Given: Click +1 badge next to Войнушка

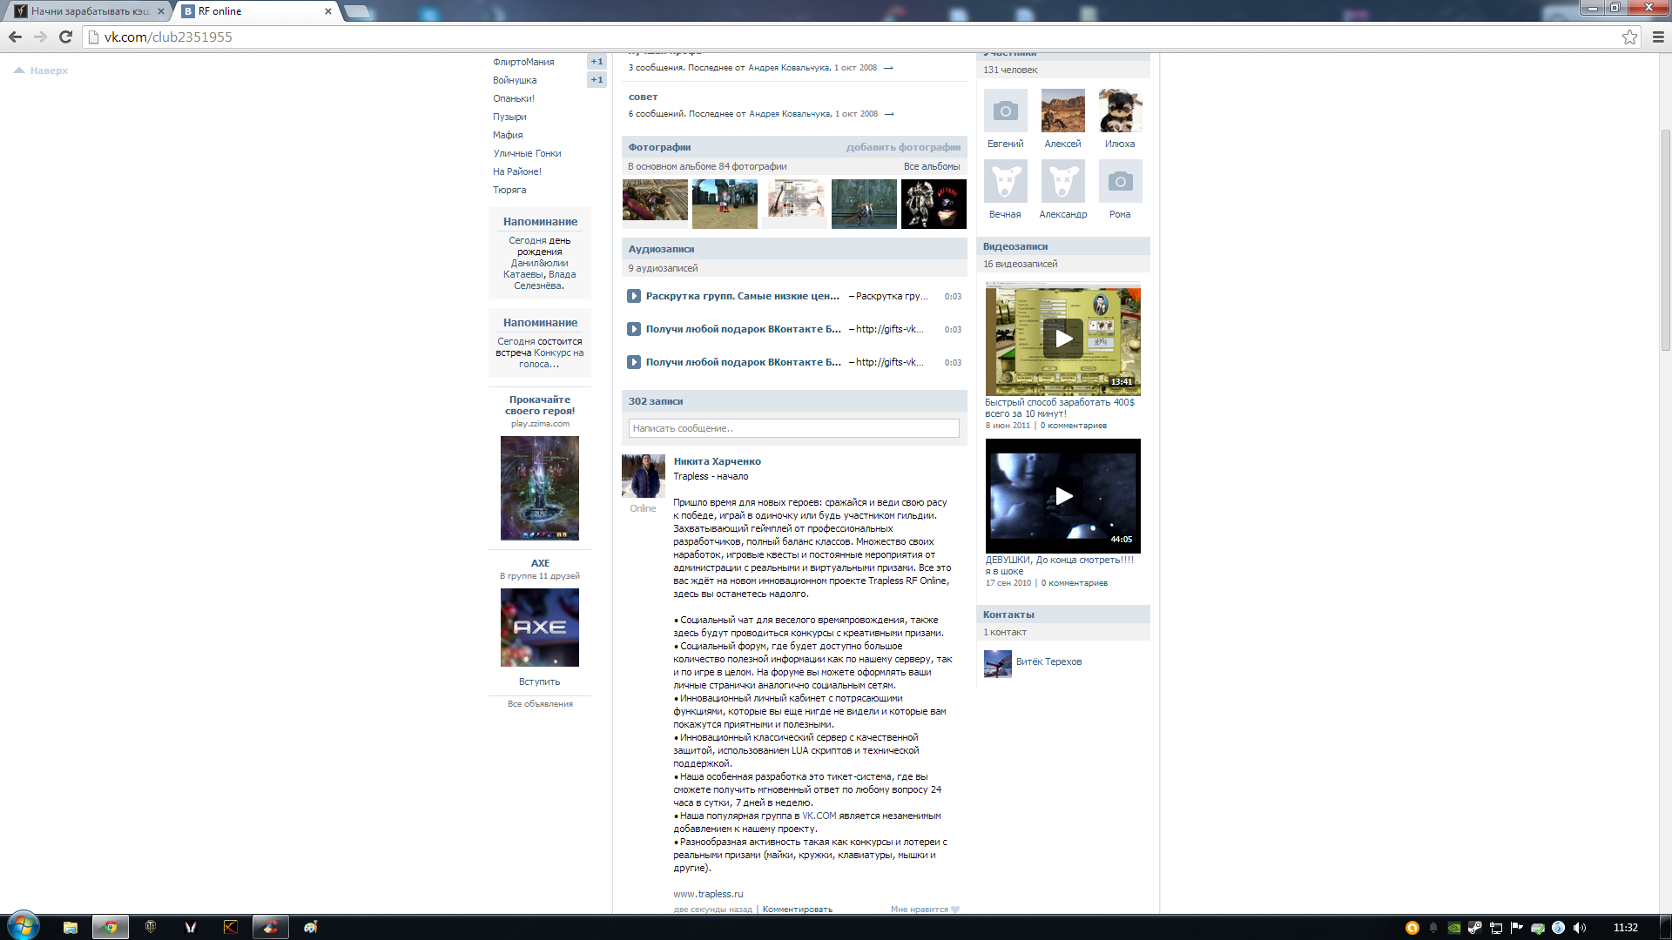Looking at the screenshot, I should [597, 80].
